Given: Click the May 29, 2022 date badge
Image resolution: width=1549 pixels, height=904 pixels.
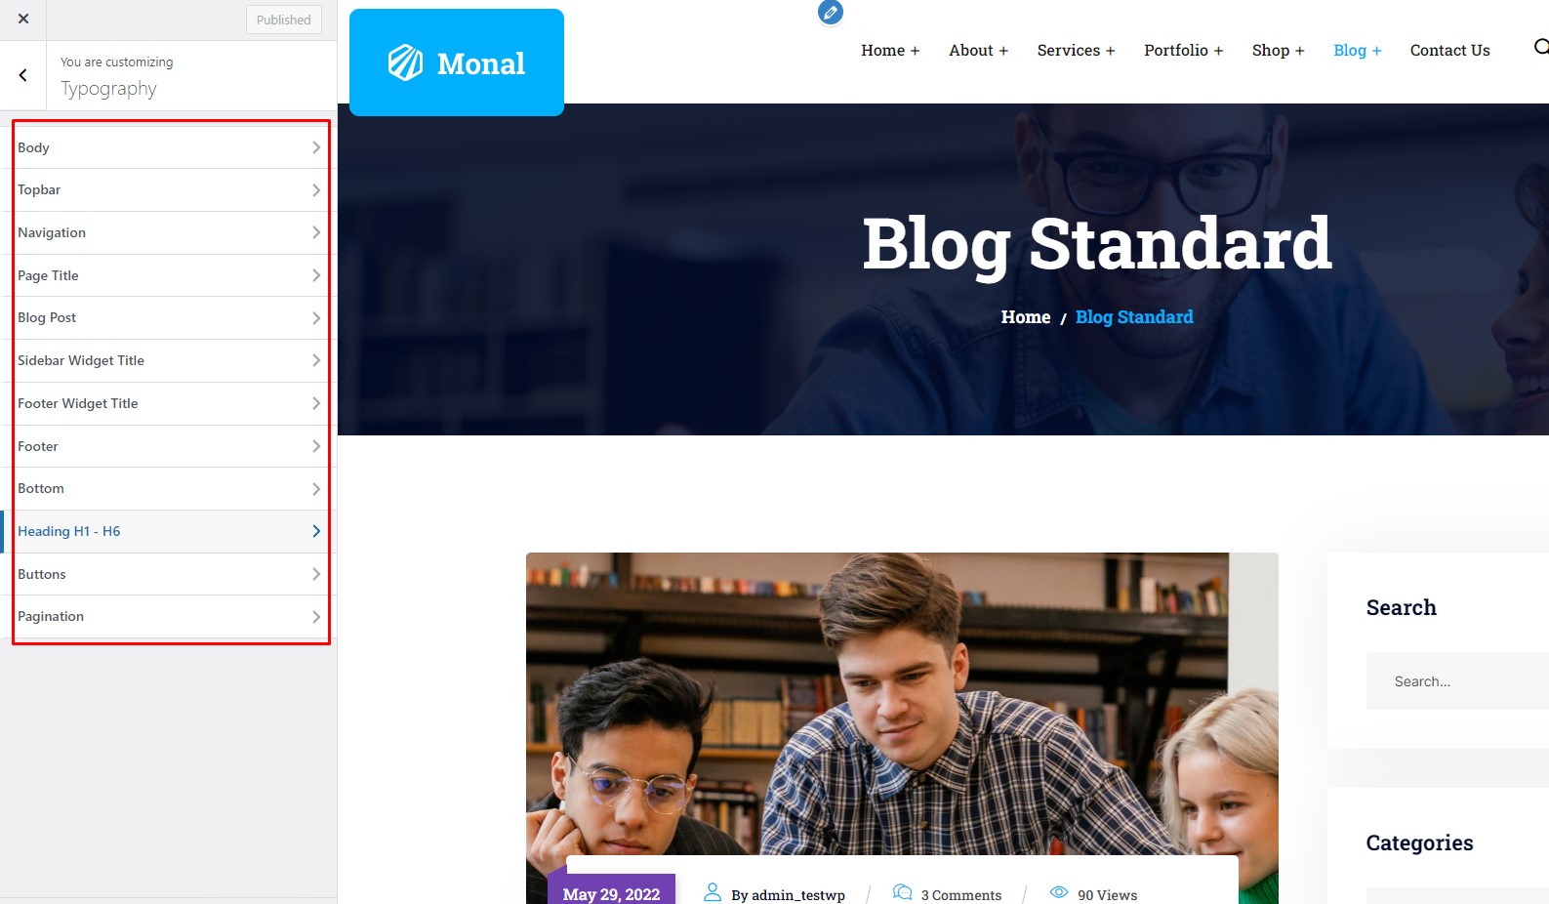Looking at the screenshot, I should tap(611, 892).
